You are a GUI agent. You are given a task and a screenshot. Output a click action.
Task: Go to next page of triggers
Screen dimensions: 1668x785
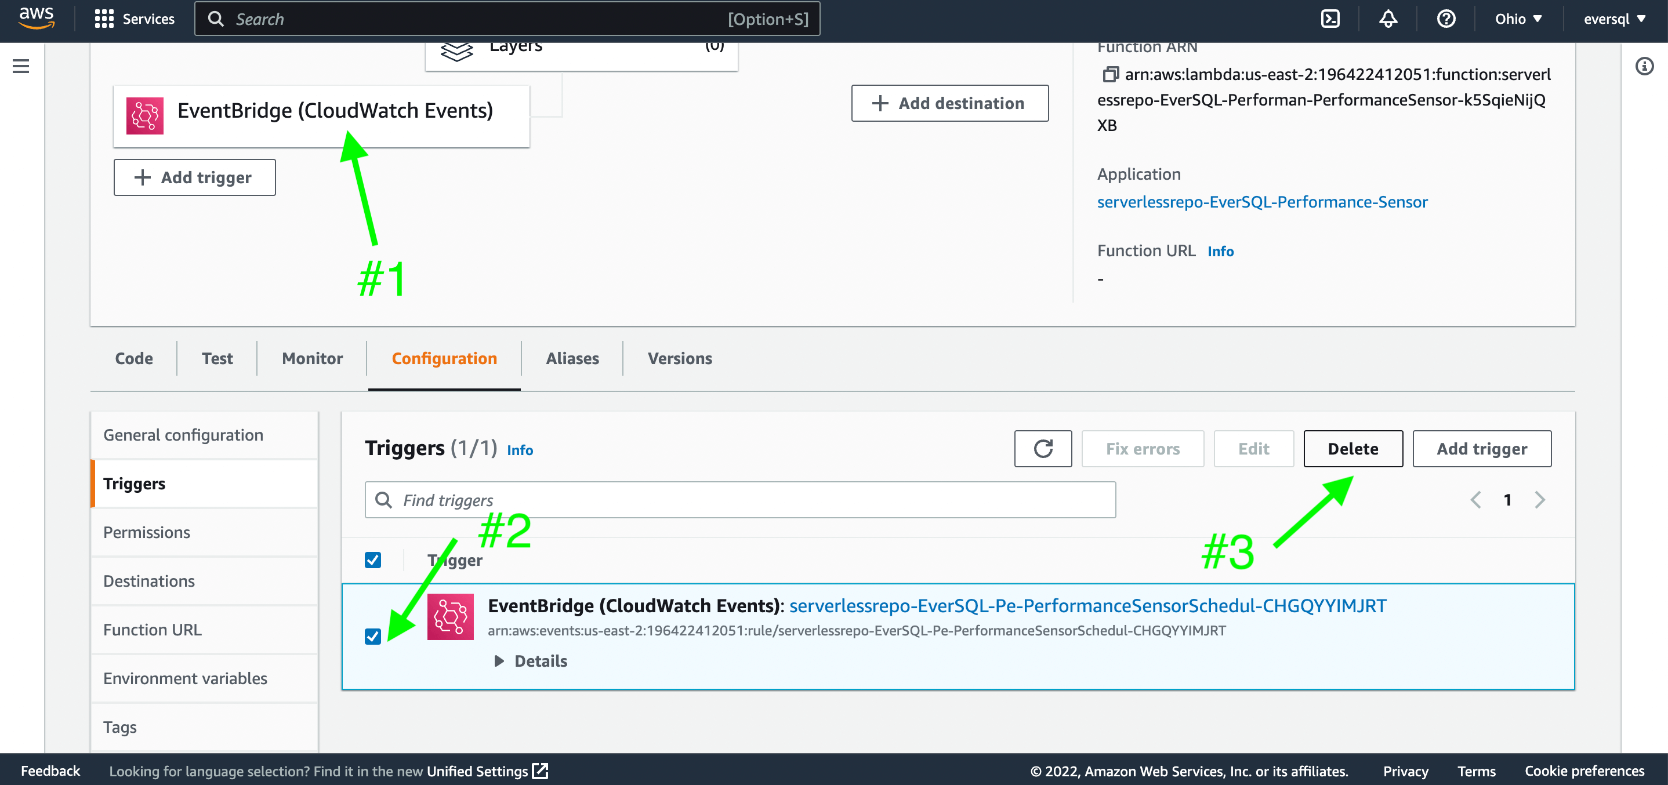click(1540, 500)
